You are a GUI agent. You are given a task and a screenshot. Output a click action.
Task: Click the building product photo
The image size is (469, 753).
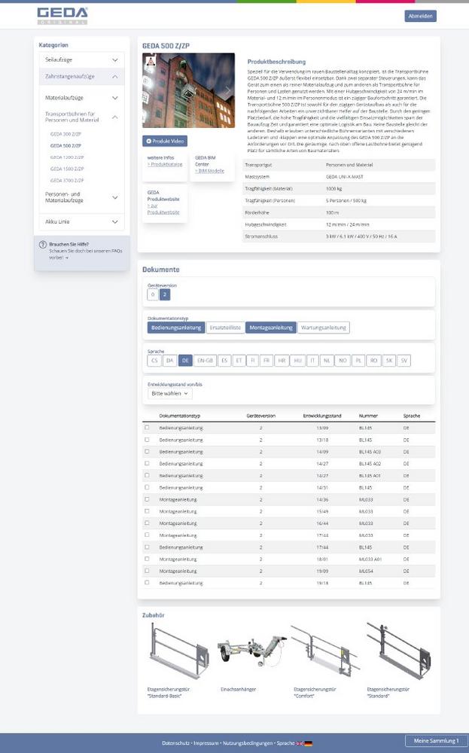(x=189, y=90)
